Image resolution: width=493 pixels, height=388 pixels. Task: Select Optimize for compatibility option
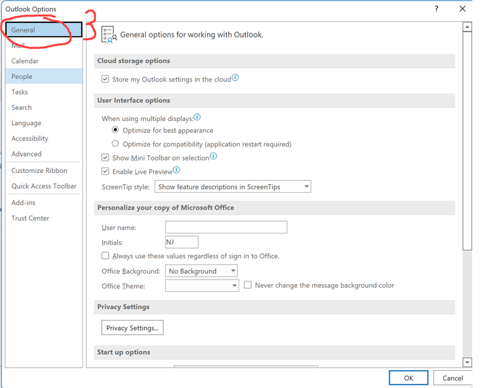click(116, 144)
